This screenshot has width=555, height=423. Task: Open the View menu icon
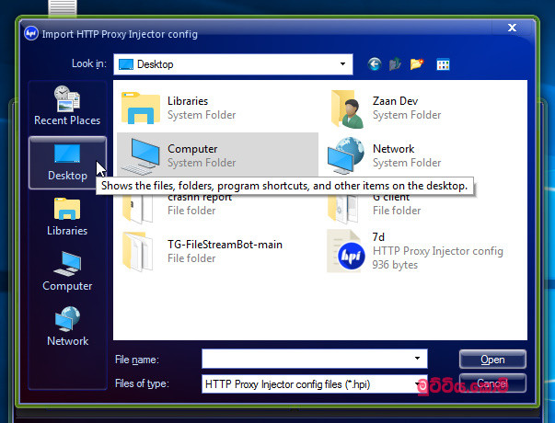coord(443,64)
